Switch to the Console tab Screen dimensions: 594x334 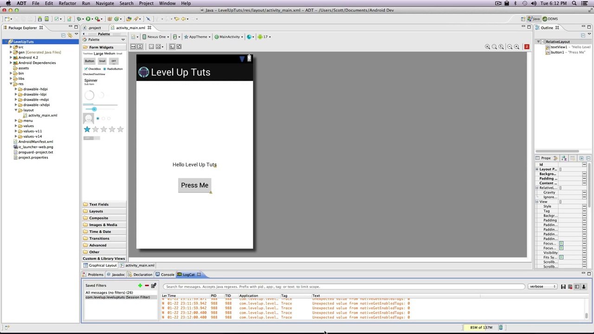coord(165,275)
